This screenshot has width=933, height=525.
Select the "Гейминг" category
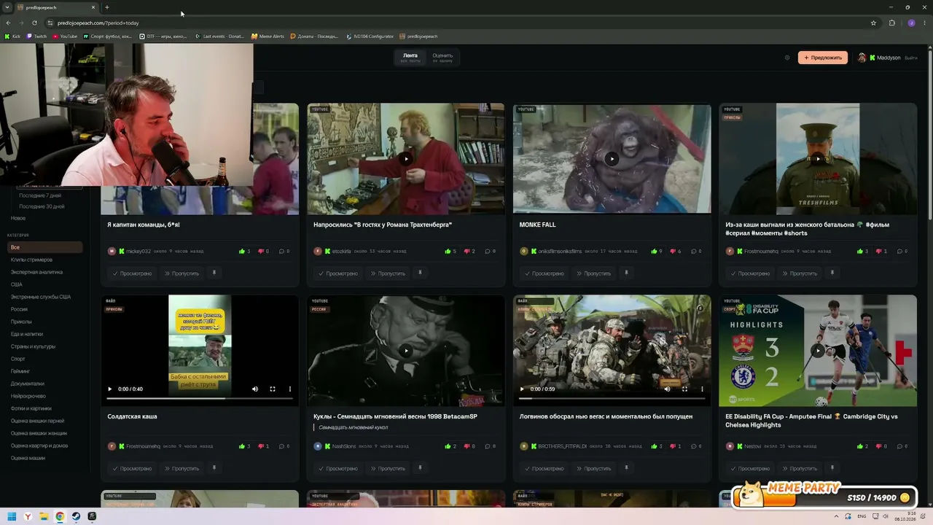click(20, 371)
